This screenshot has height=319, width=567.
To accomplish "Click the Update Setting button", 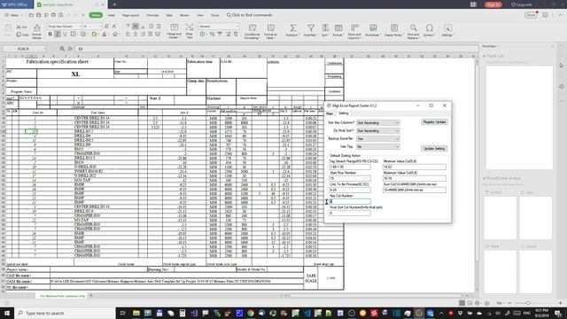I will (x=434, y=149).
